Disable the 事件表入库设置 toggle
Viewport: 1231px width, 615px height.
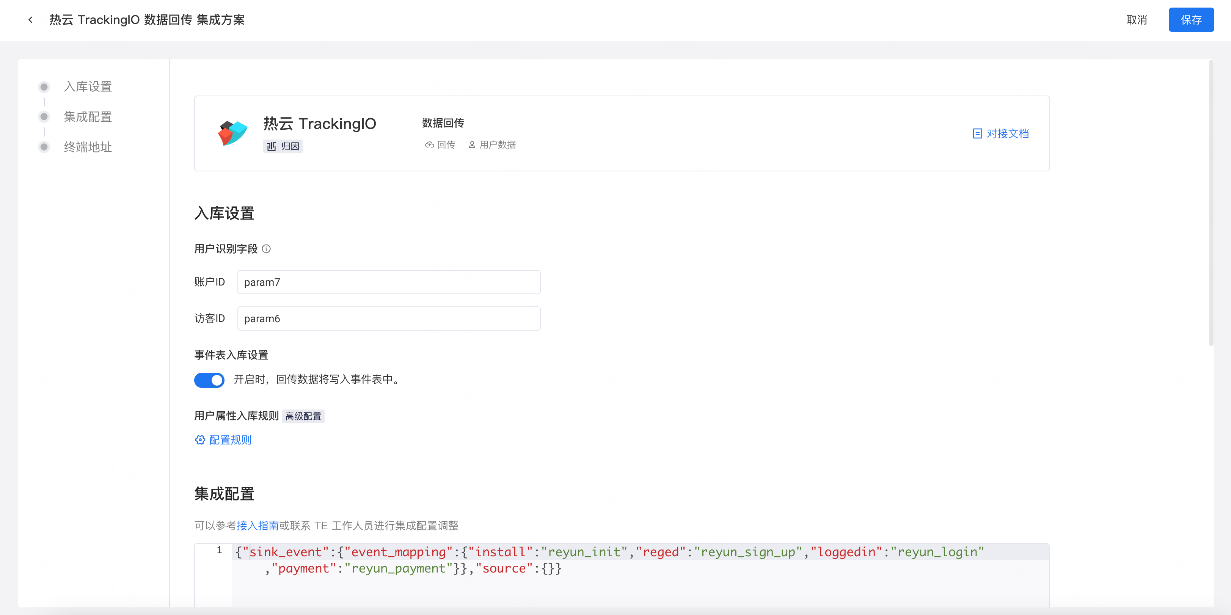click(x=209, y=380)
